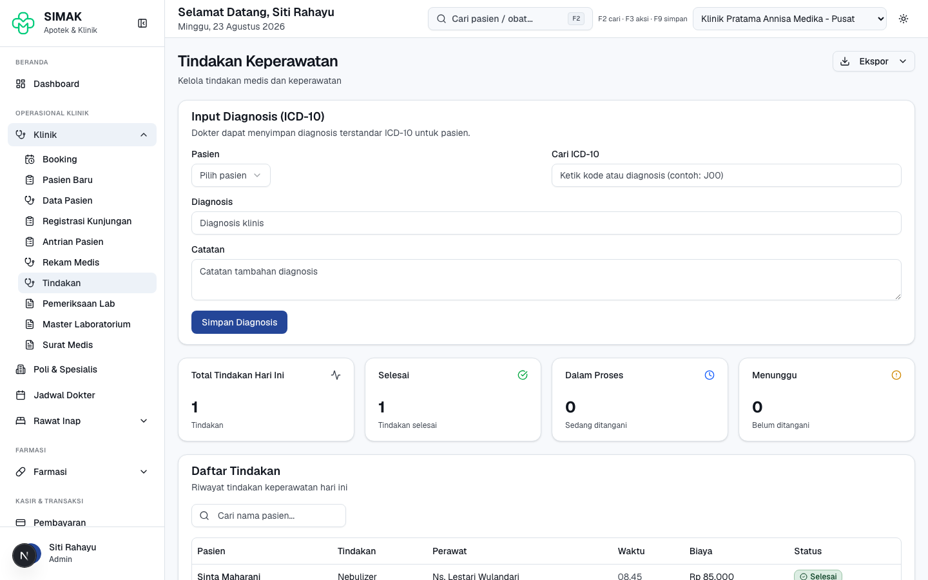928x580 pixels.
Task: Click the orange alert icon on Menunggu card
Action: click(896, 375)
